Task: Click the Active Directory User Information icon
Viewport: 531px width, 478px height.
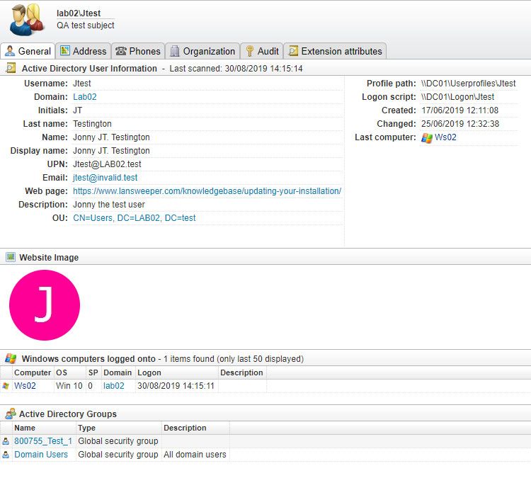Action: (x=11, y=69)
